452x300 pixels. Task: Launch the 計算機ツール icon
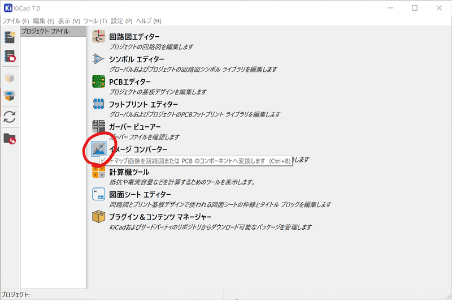coord(98,172)
